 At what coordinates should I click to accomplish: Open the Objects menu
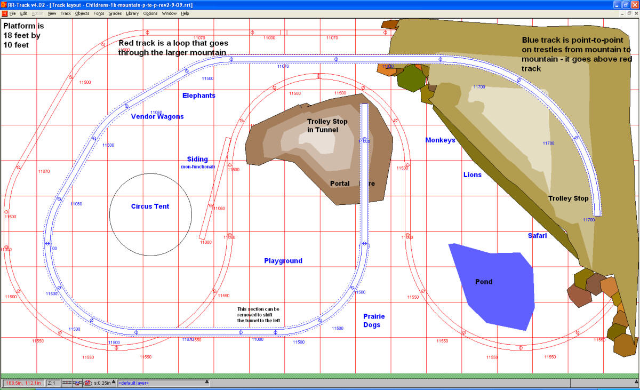tap(82, 13)
